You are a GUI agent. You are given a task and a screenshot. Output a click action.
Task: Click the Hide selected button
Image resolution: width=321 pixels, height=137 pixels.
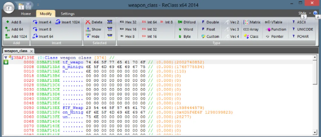point(93,37)
